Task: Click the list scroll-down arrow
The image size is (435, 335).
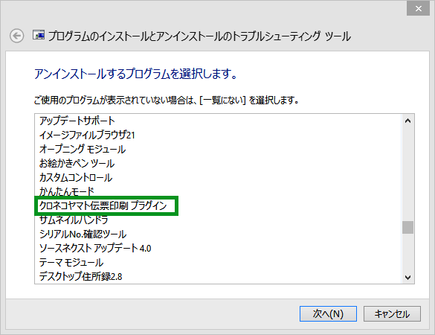Action: click(407, 277)
